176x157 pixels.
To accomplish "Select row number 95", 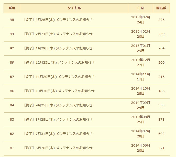I will [12, 20].
